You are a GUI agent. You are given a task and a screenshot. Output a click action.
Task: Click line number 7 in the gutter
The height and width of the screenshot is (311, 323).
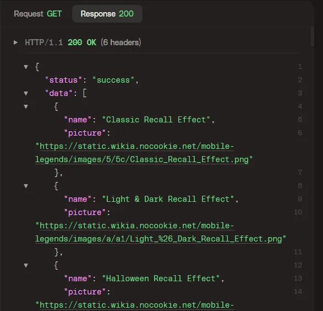(x=300, y=173)
